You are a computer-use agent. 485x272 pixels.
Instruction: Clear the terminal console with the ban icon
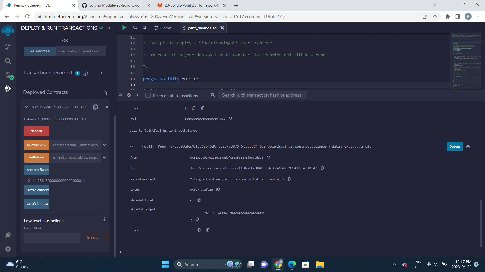coord(129,95)
